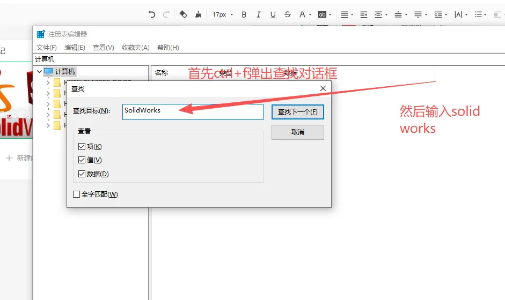This screenshot has width=505, height=300.
Task: Click the 取消 button in the Find dialog
Action: coord(298,132)
